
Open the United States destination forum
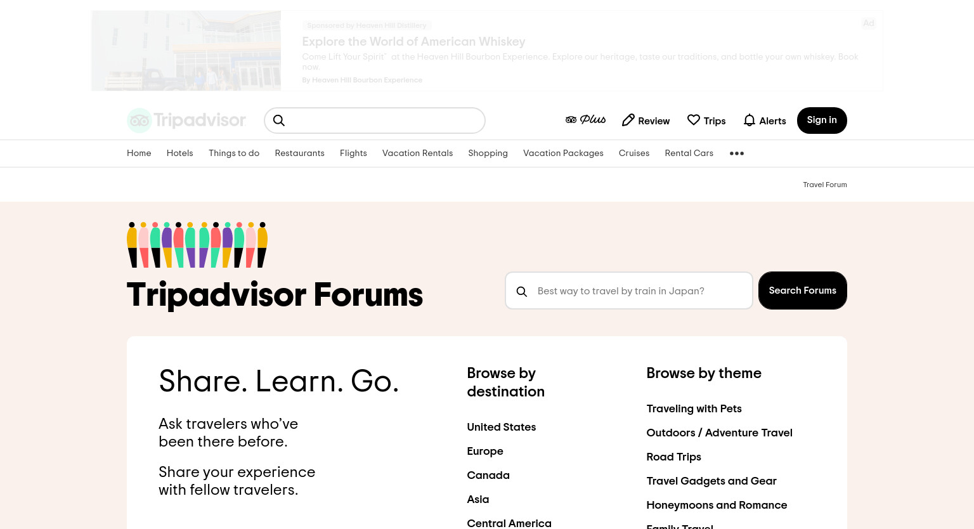tap(502, 428)
